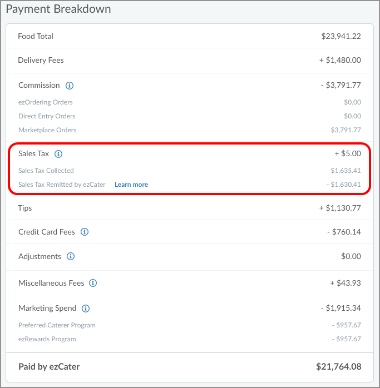
Task: Click the Marketplace Orders line item
Action: [x=47, y=130]
